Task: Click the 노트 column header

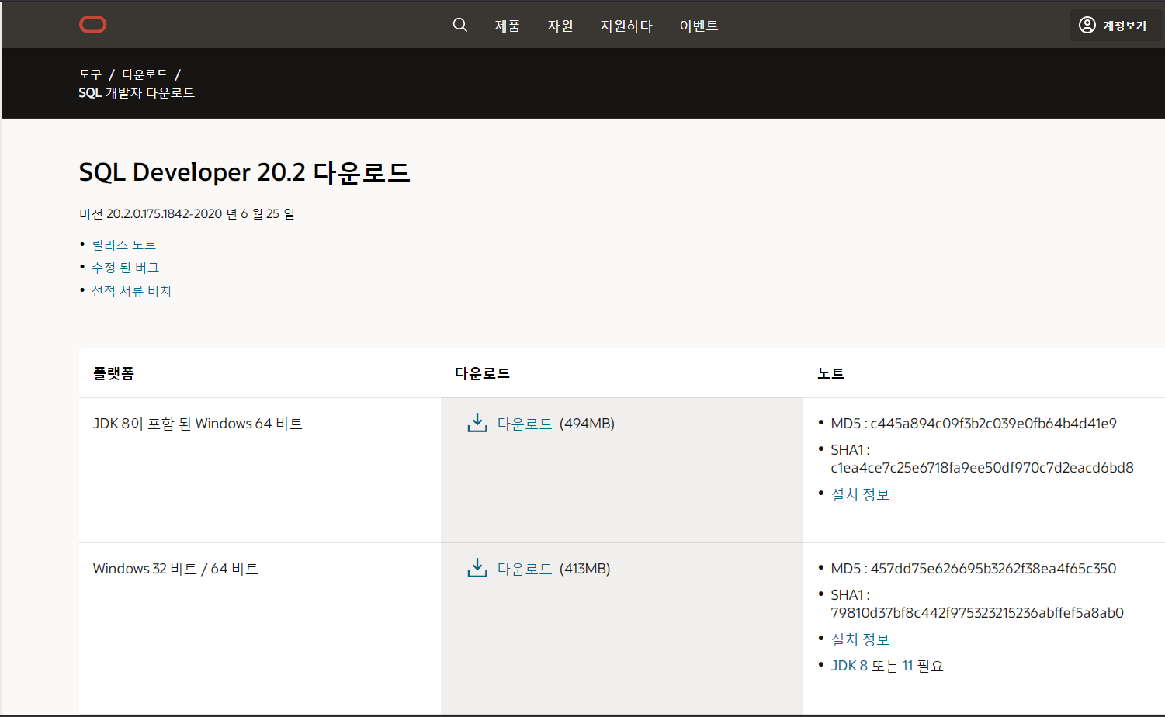Action: 830,373
